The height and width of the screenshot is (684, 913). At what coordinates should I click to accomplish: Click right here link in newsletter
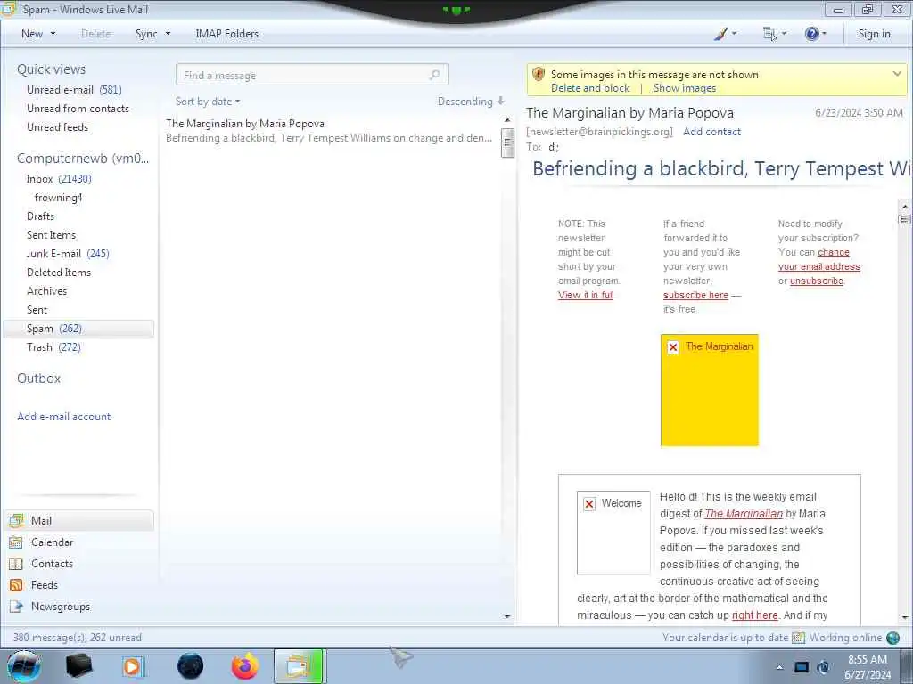754,615
